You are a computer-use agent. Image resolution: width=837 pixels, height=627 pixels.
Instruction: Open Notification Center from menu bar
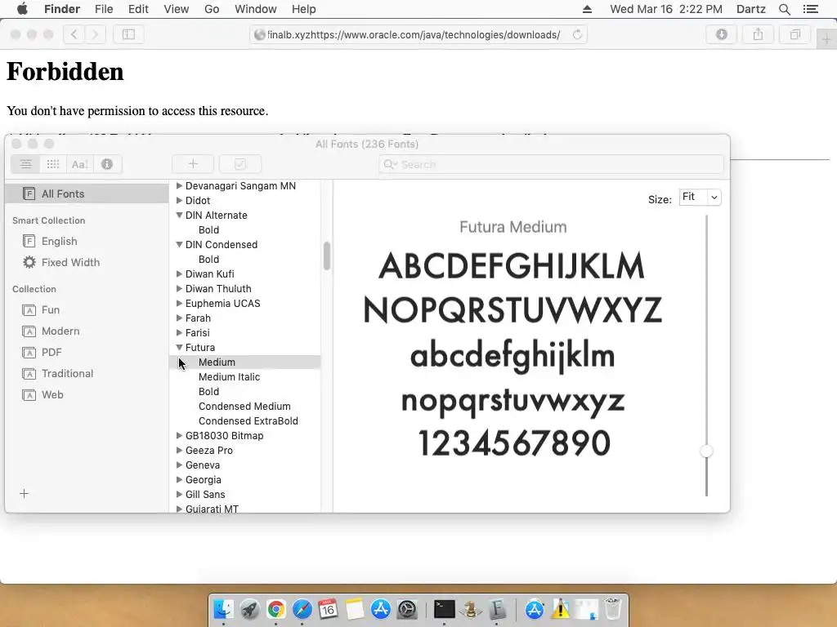(810, 9)
